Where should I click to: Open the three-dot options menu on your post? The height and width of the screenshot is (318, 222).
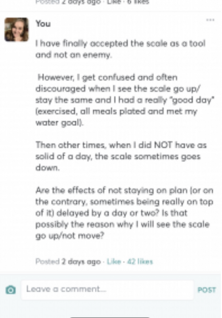210,20
